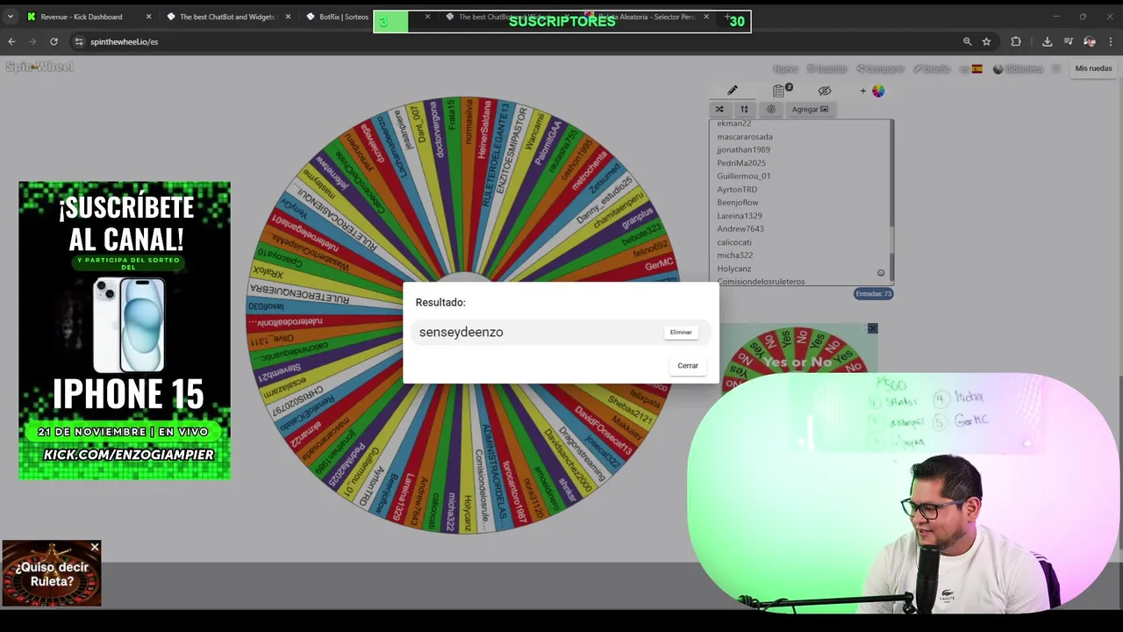Open Chrome extensions puzzle icon
Screen dimensions: 1123x632
tap(1016, 41)
